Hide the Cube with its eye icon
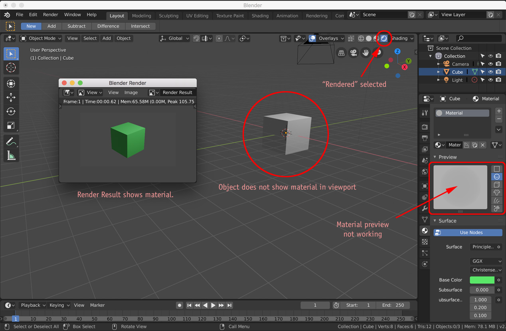Image resolution: width=506 pixels, height=331 pixels. [491, 72]
